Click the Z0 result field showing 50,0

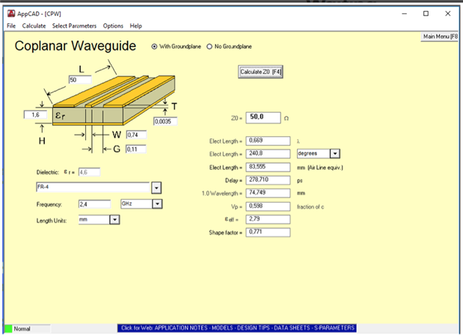[263, 117]
